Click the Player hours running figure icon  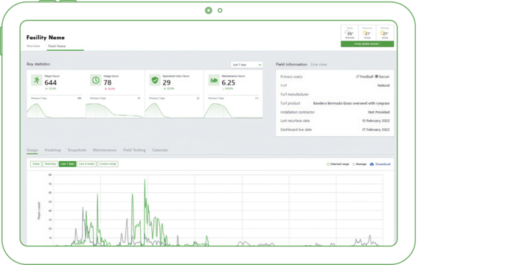point(37,80)
